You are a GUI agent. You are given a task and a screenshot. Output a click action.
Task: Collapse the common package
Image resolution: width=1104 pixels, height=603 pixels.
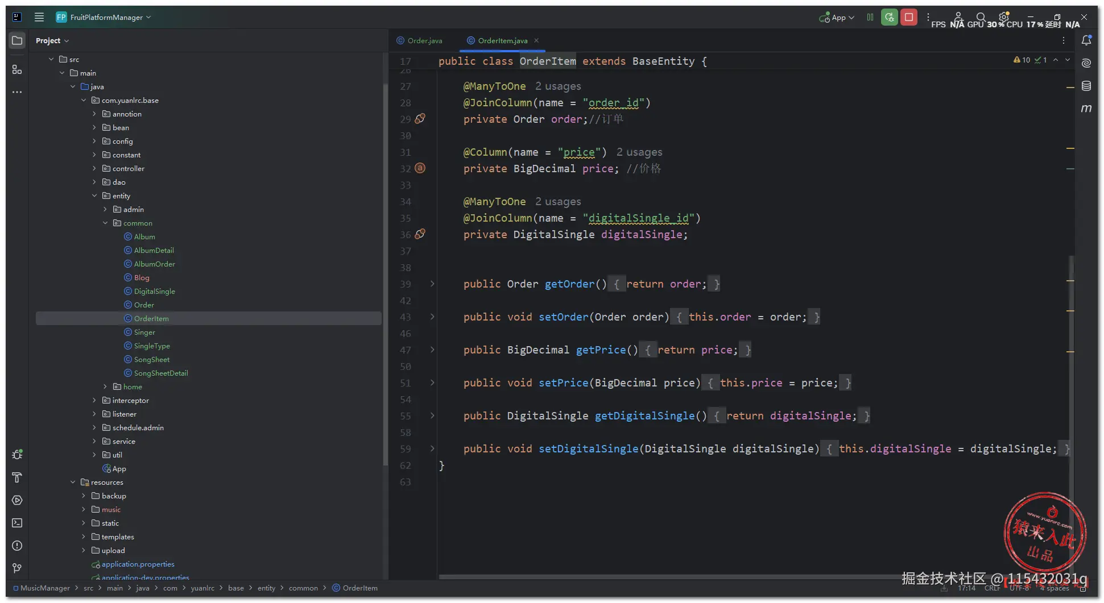pos(105,223)
